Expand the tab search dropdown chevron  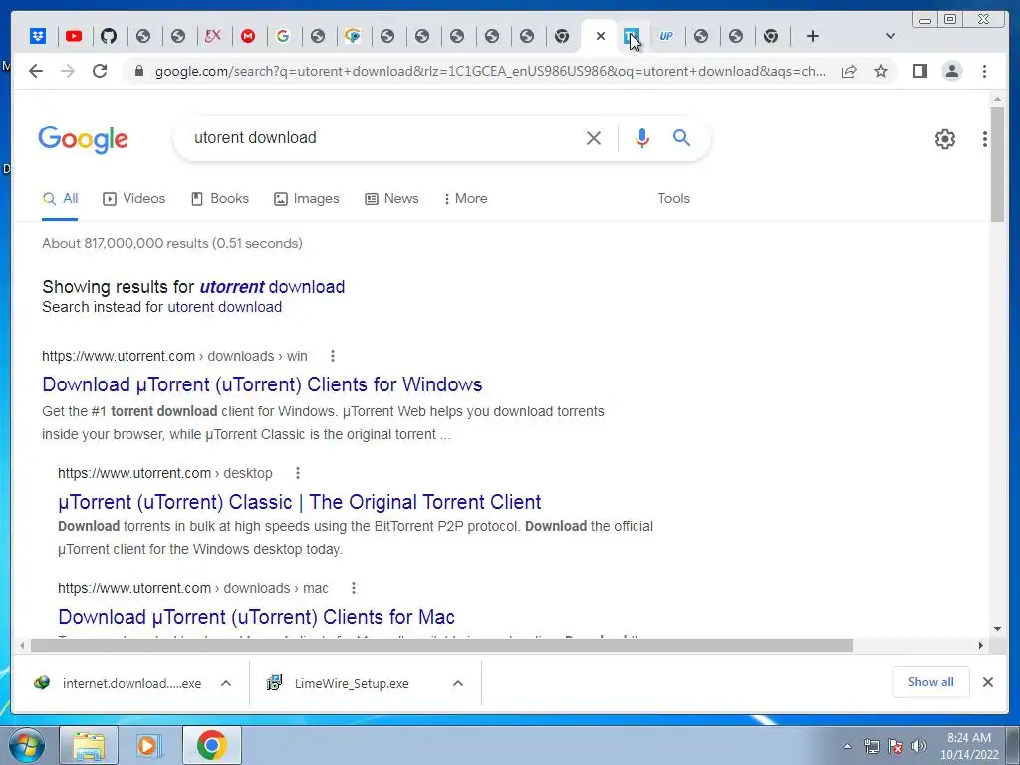891,37
